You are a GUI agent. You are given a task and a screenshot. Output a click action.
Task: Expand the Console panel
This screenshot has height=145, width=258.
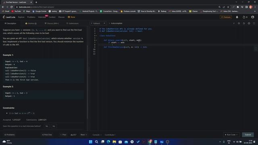[x=97, y=135]
